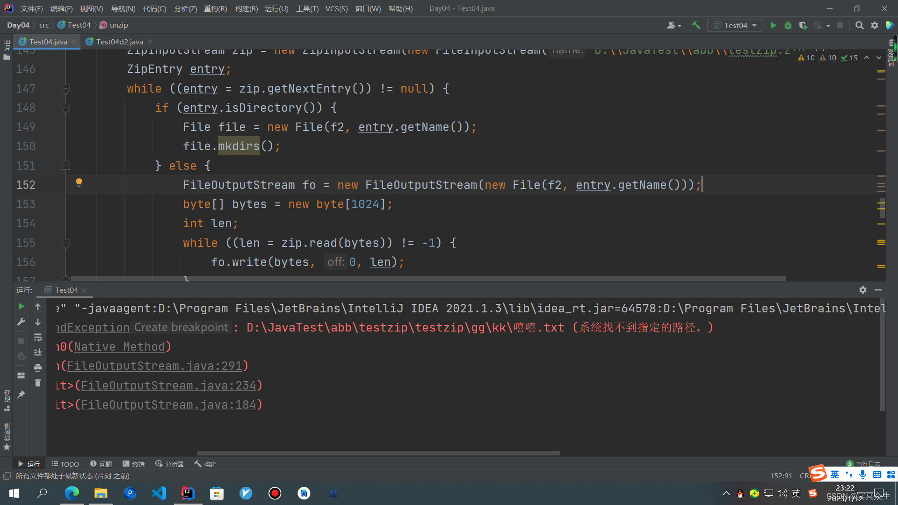Stop process in run panel sidebar
The width and height of the screenshot is (898, 505).
(21, 341)
